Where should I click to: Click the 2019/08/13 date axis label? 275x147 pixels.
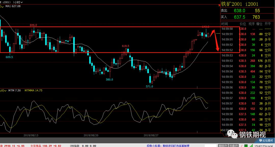31,135
